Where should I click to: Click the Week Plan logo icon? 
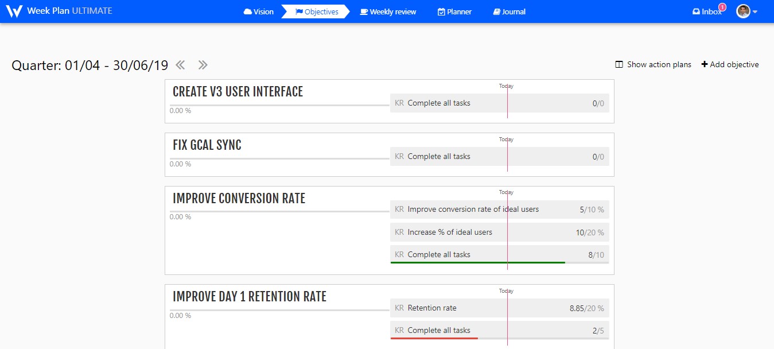[x=14, y=10]
